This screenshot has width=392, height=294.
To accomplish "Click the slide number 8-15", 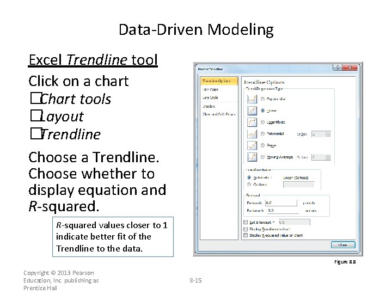I will [x=195, y=280].
